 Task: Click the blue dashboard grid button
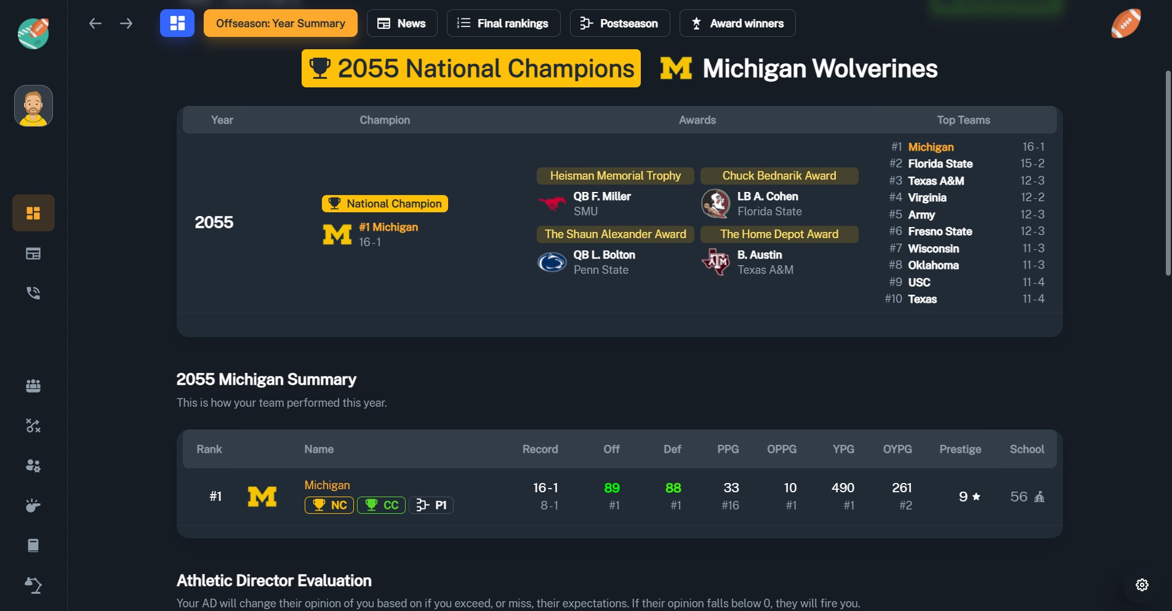click(x=177, y=23)
